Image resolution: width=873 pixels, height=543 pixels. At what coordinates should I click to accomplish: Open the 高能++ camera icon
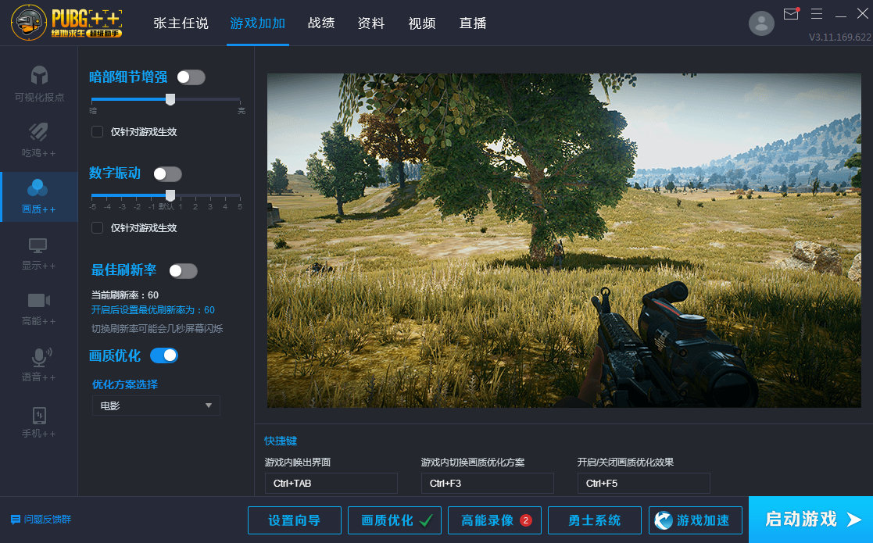[39, 301]
